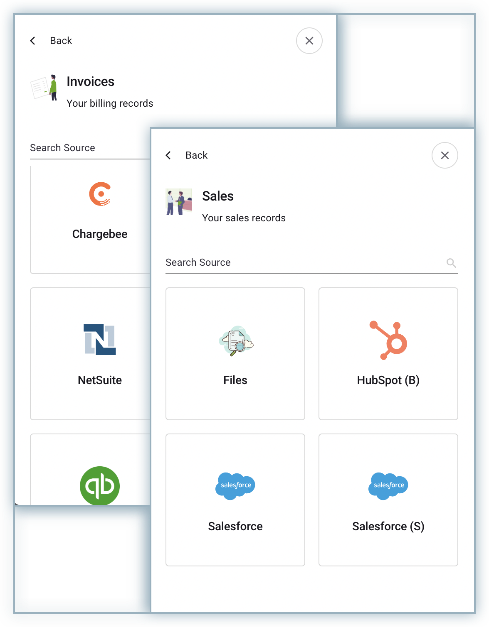
Task: Click the green QuickBooks logo
Action: 100,485
